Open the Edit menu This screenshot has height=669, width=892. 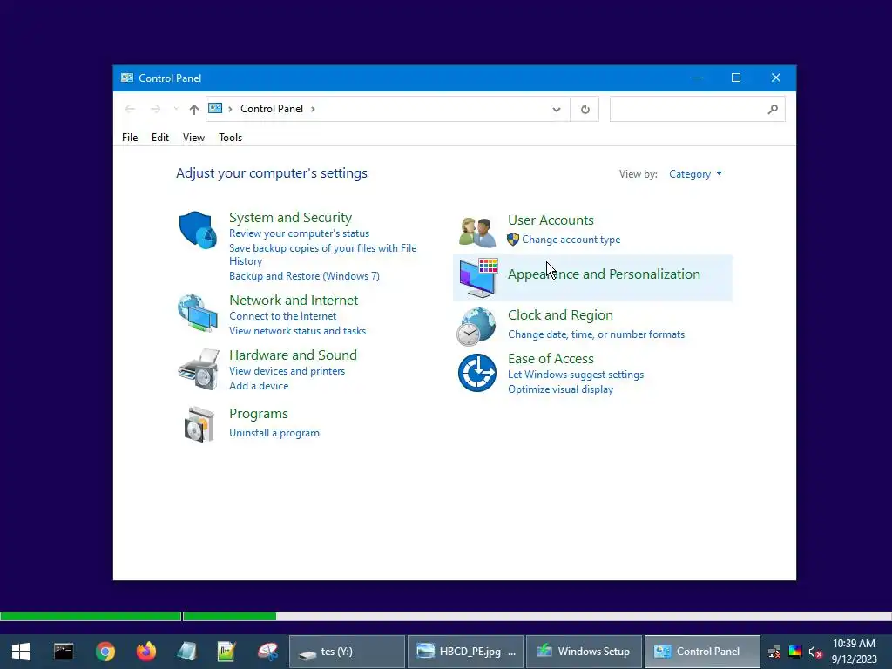pos(160,138)
